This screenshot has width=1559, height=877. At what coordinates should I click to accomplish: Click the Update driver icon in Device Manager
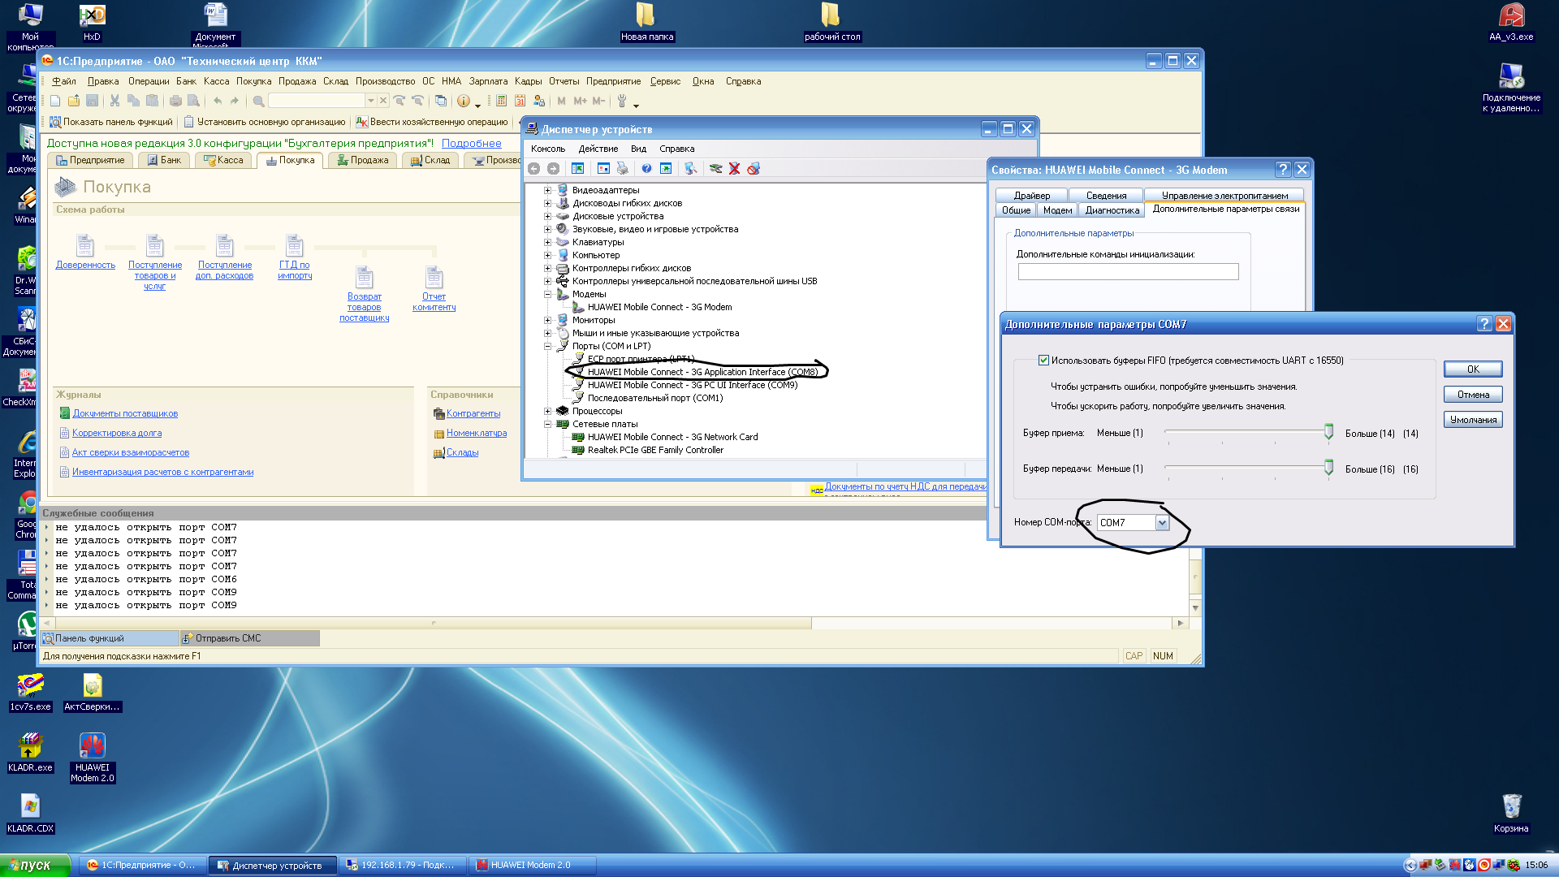point(715,168)
